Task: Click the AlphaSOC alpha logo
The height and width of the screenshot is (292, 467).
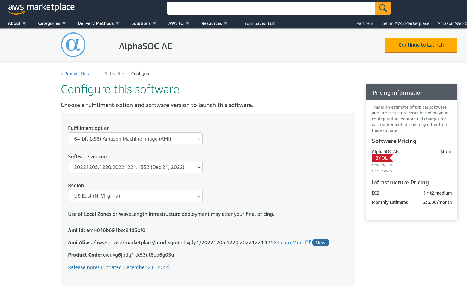Action: coord(73,45)
